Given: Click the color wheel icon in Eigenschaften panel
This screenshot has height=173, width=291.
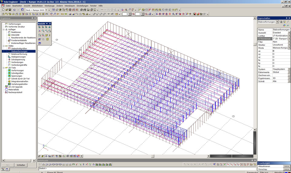Looking at the screenshot, I should [x=284, y=25].
